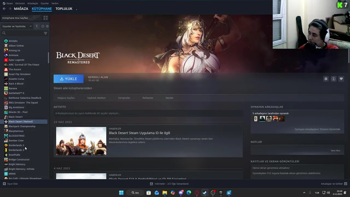Click the recent activity clock icon

coord(43,26)
